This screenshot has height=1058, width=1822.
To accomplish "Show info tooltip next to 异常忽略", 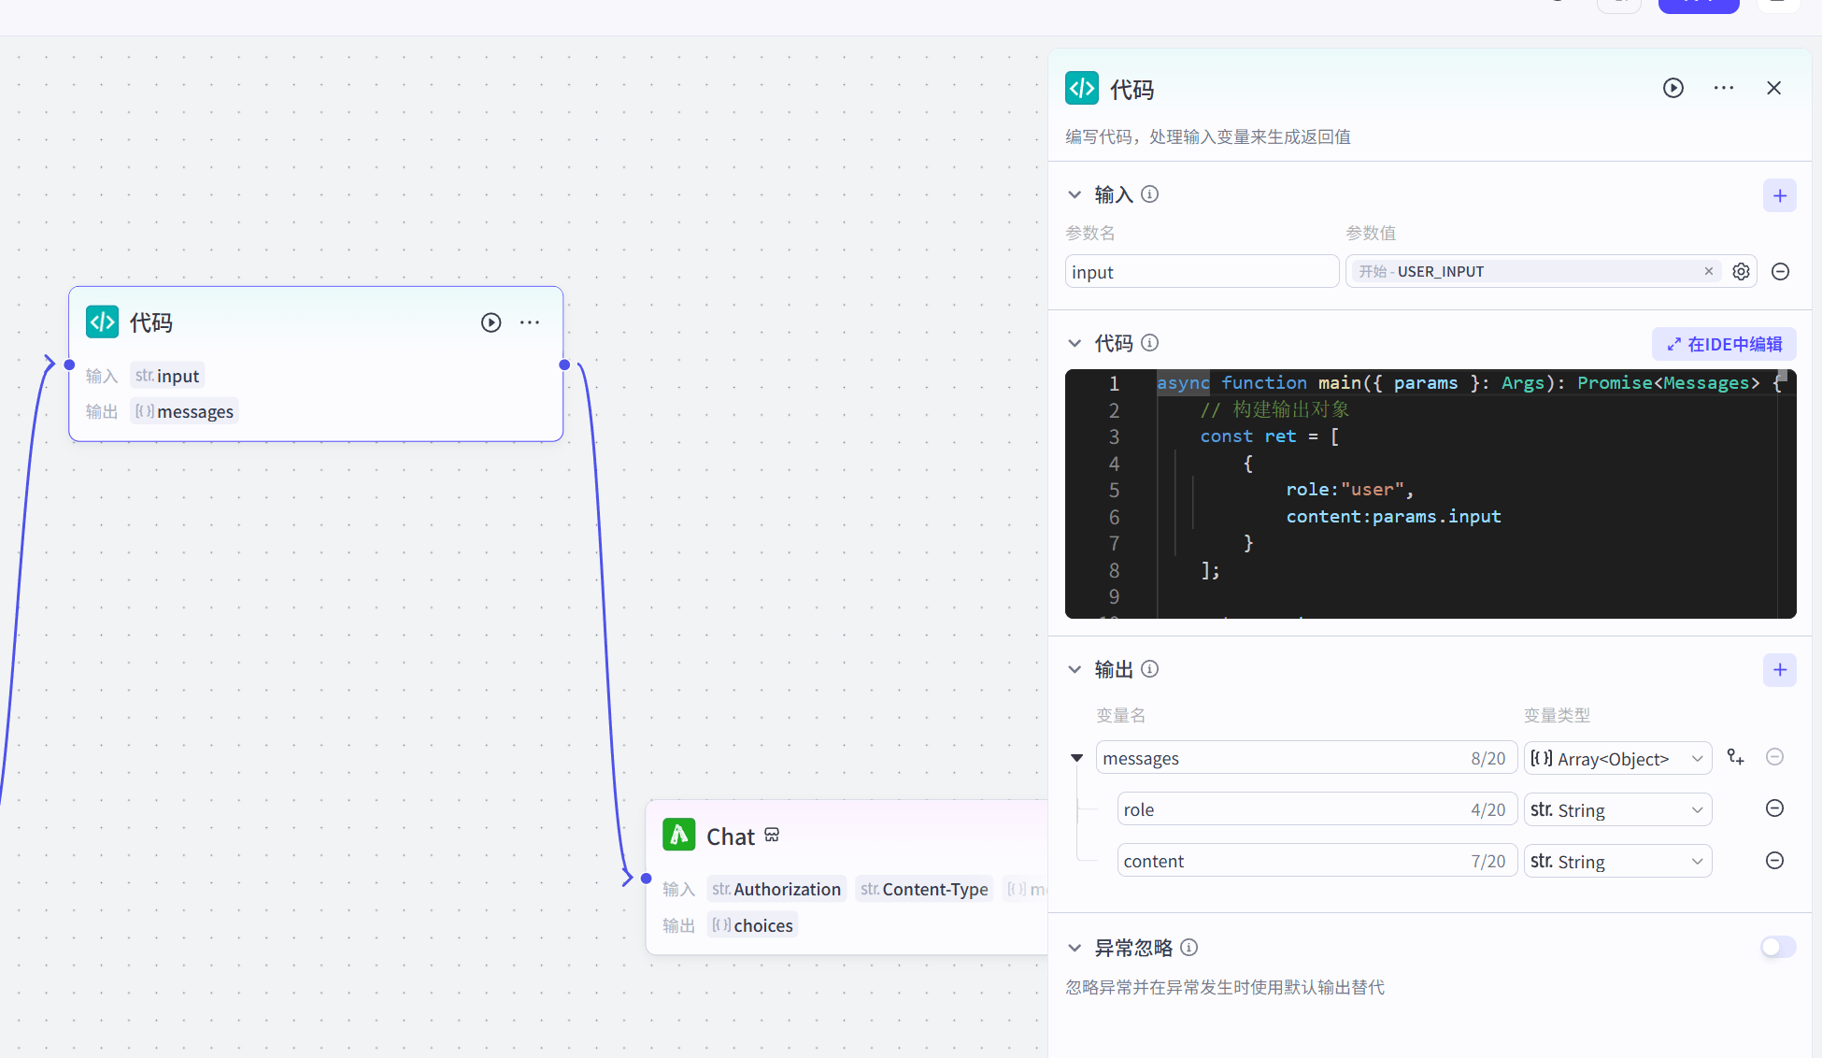I will [x=1189, y=948].
